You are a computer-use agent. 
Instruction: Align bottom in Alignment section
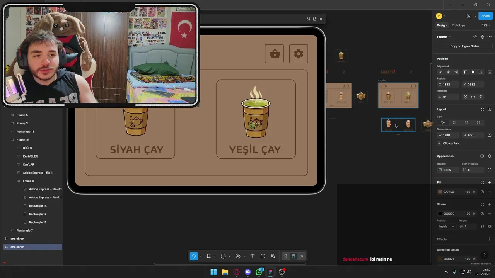coord(481,72)
